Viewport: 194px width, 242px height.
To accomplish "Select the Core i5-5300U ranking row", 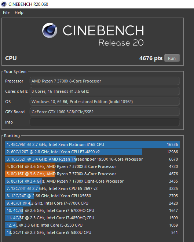I will pos(92,232).
